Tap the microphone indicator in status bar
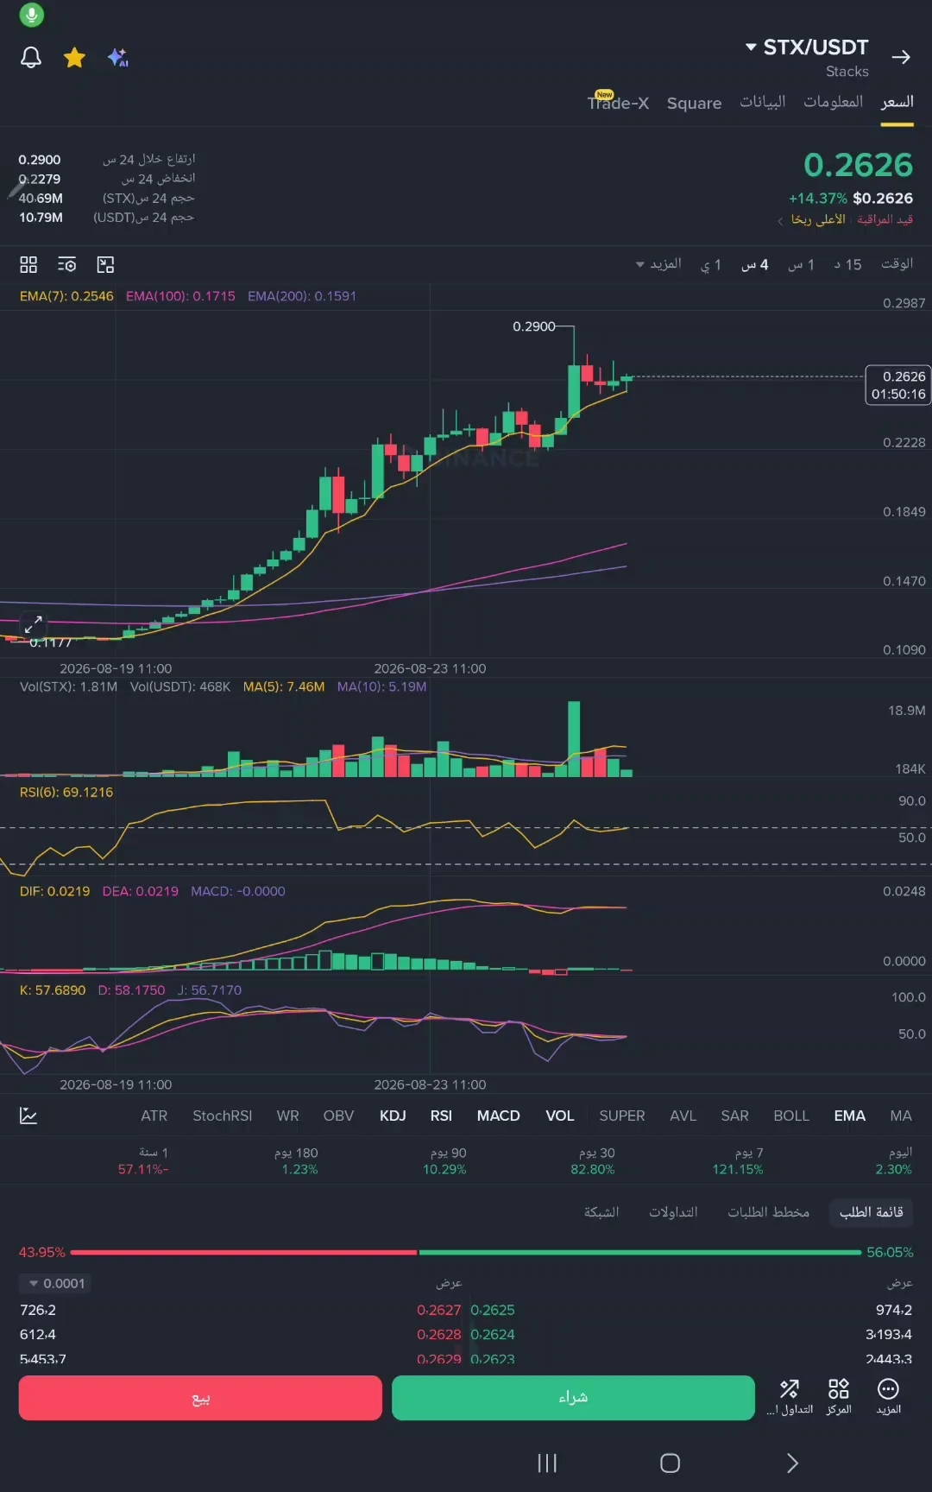Viewport: 932px width, 1492px height. click(x=31, y=15)
